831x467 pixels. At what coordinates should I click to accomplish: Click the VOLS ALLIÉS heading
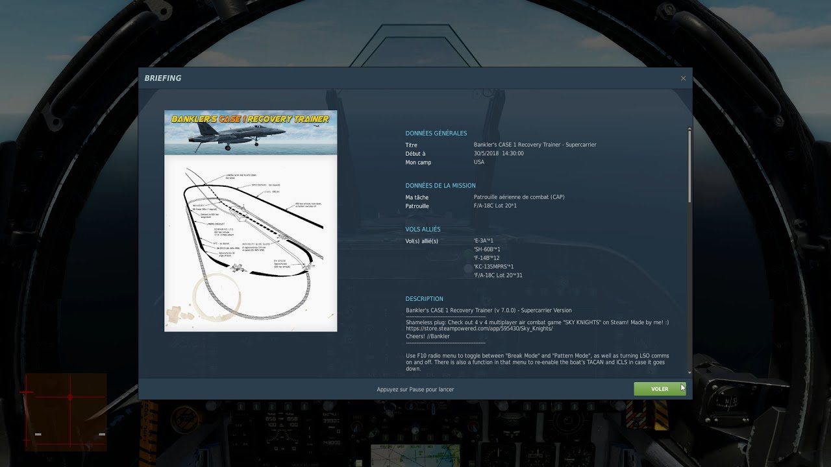(423, 230)
